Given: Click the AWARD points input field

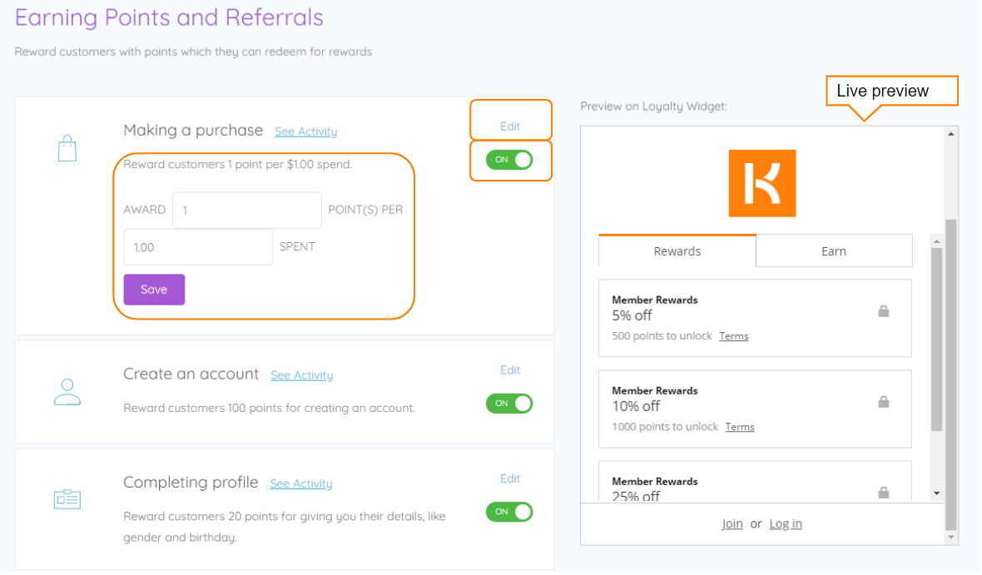Looking at the screenshot, I should click(x=247, y=210).
